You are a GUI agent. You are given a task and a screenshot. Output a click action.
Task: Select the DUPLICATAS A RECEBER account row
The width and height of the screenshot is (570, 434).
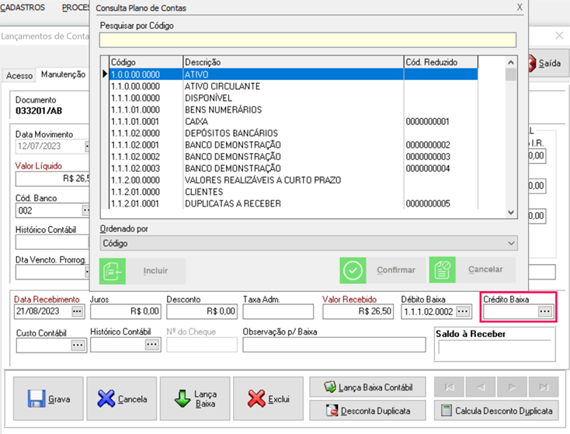point(232,204)
